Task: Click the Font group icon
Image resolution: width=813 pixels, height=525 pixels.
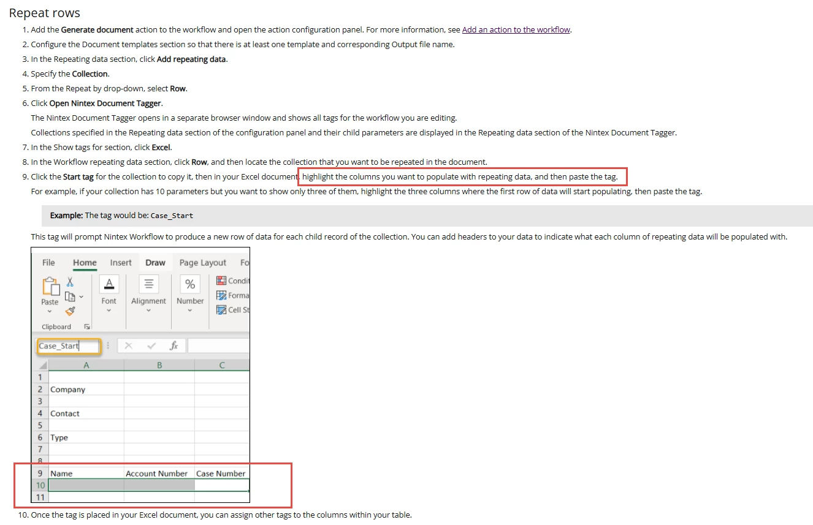Action: pyautogui.click(x=109, y=284)
